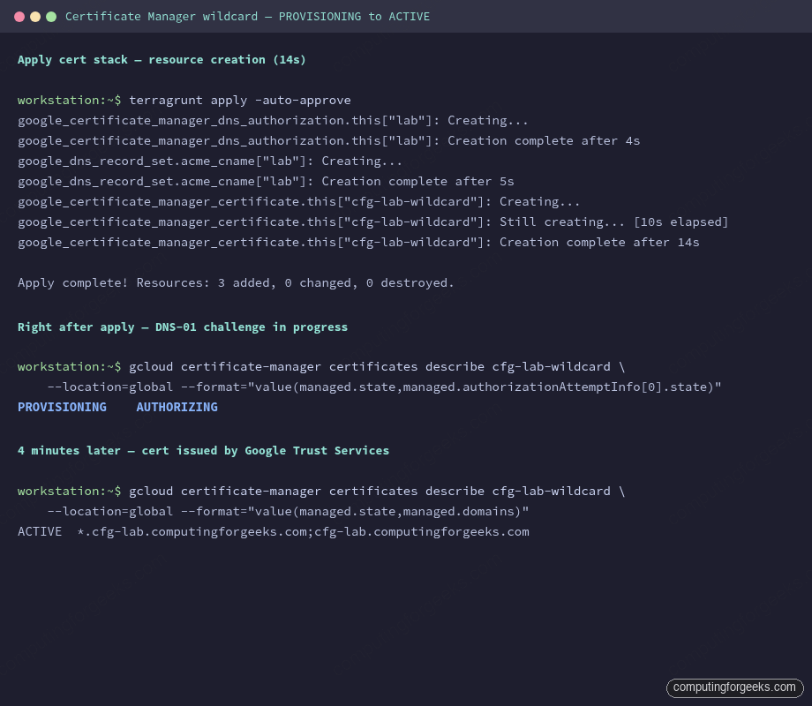Click the computingforgeeks.com badge
812x706 pixels.
735,687
